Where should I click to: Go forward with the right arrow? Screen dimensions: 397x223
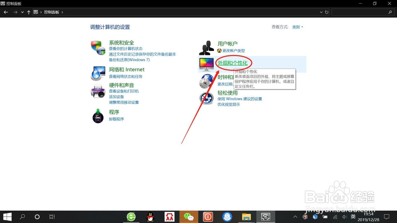[15, 12]
